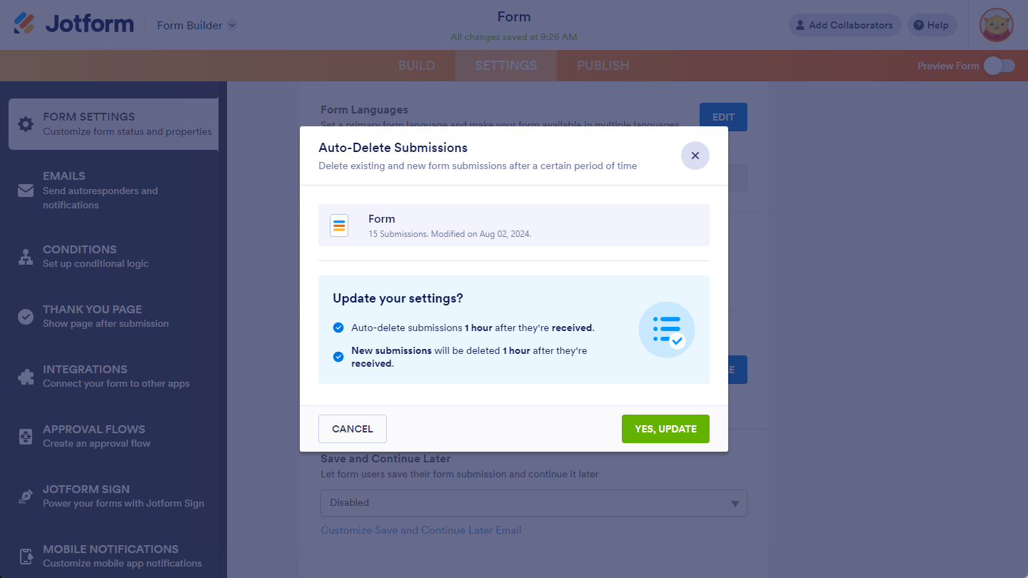Click the Add Collaborators button
Image resolution: width=1028 pixels, height=578 pixels.
[845, 26]
